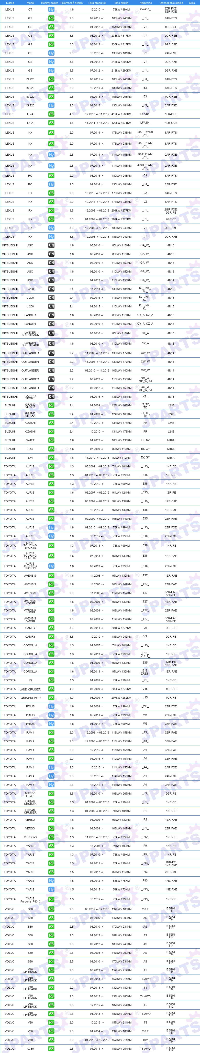Viewport: 200px width, 1053px height.
Task: Select the BW body cell in Volvo V70 row
Action: click(145, 1040)
